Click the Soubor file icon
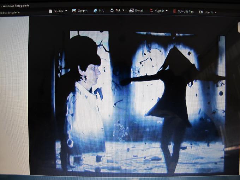This screenshot has width=240, height=180. point(51,11)
